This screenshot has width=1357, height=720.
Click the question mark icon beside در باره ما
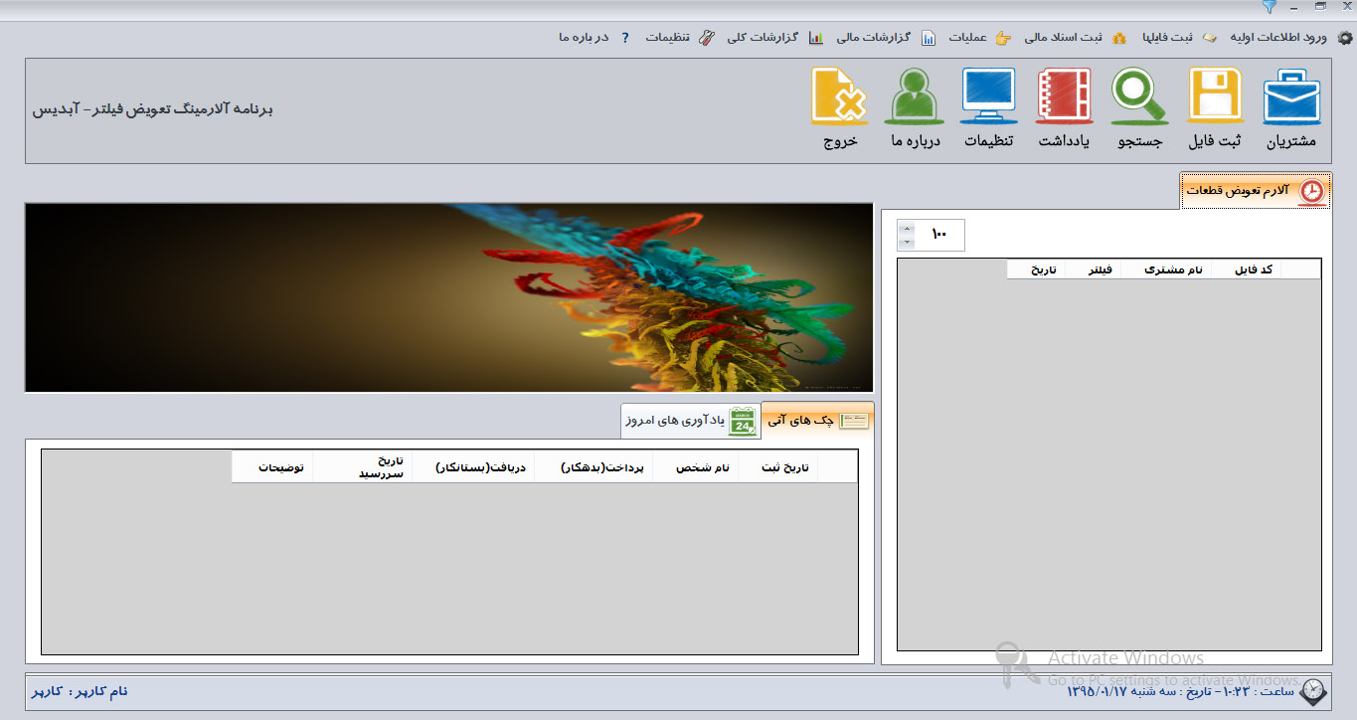(x=624, y=38)
